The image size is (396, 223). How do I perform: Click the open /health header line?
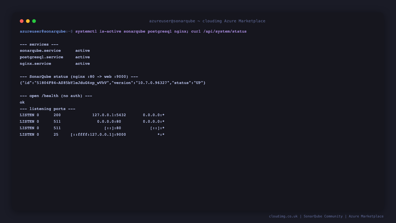click(56, 96)
